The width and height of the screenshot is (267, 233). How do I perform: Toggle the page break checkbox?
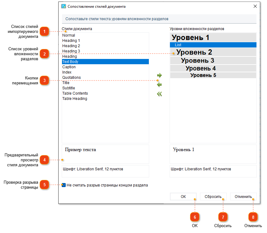[x=64, y=185]
